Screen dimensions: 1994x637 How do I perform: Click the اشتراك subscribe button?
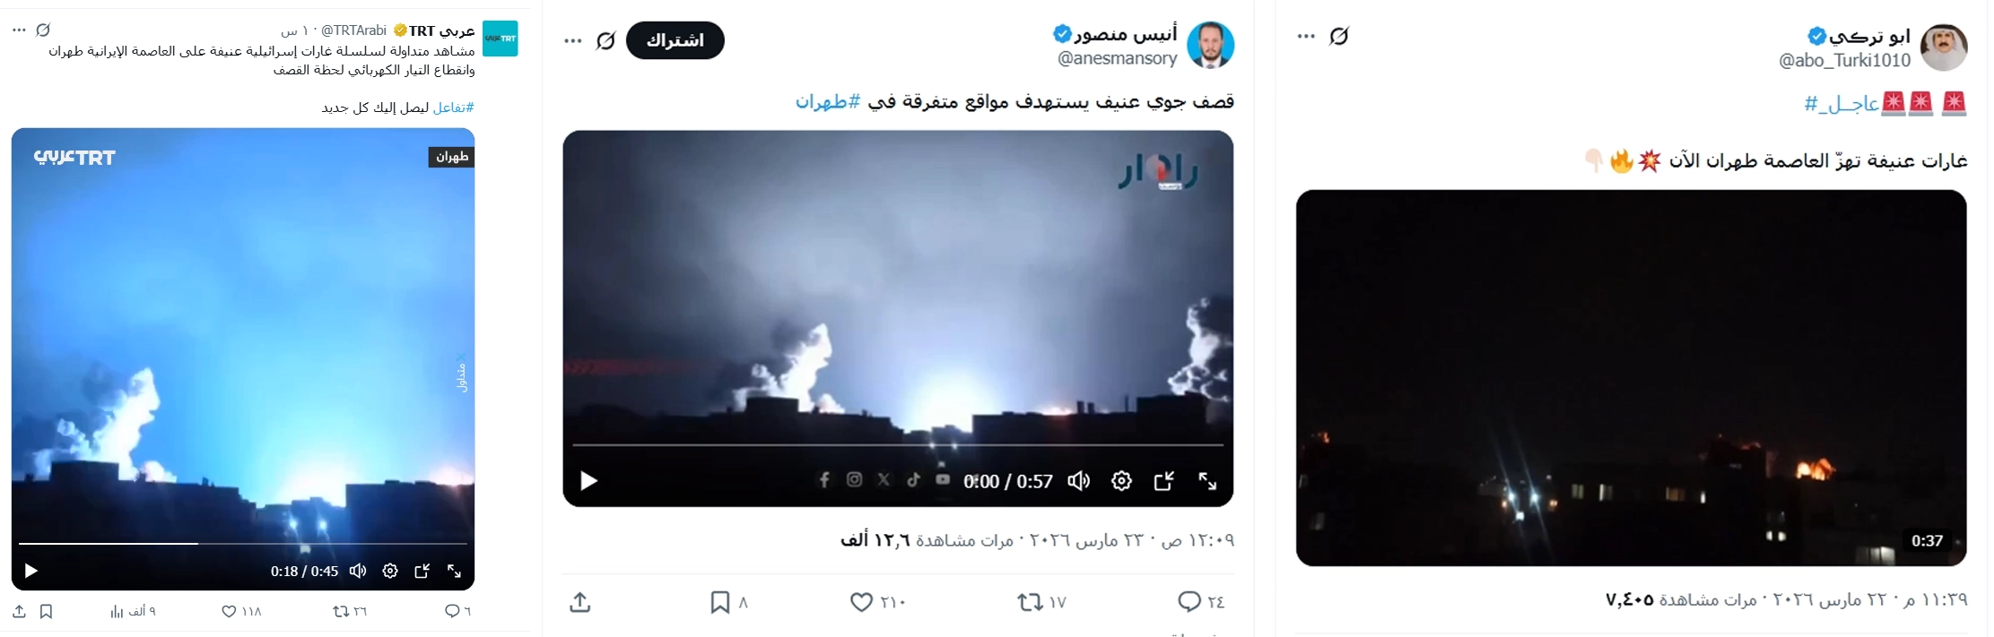(x=675, y=40)
